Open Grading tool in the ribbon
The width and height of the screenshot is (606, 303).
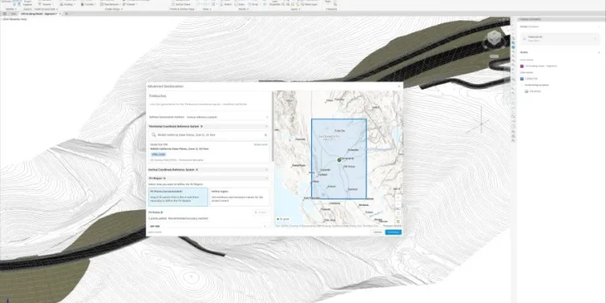(68, 4)
